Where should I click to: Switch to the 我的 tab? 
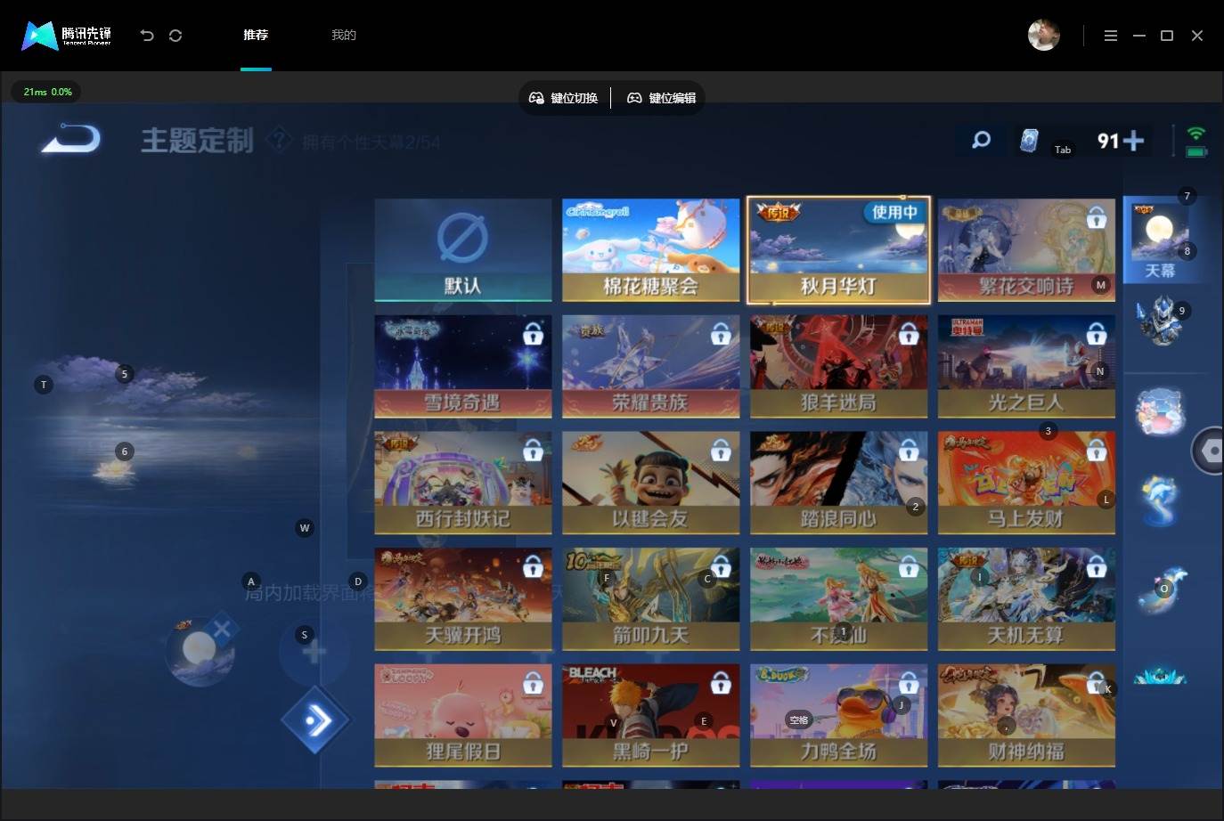(x=344, y=36)
